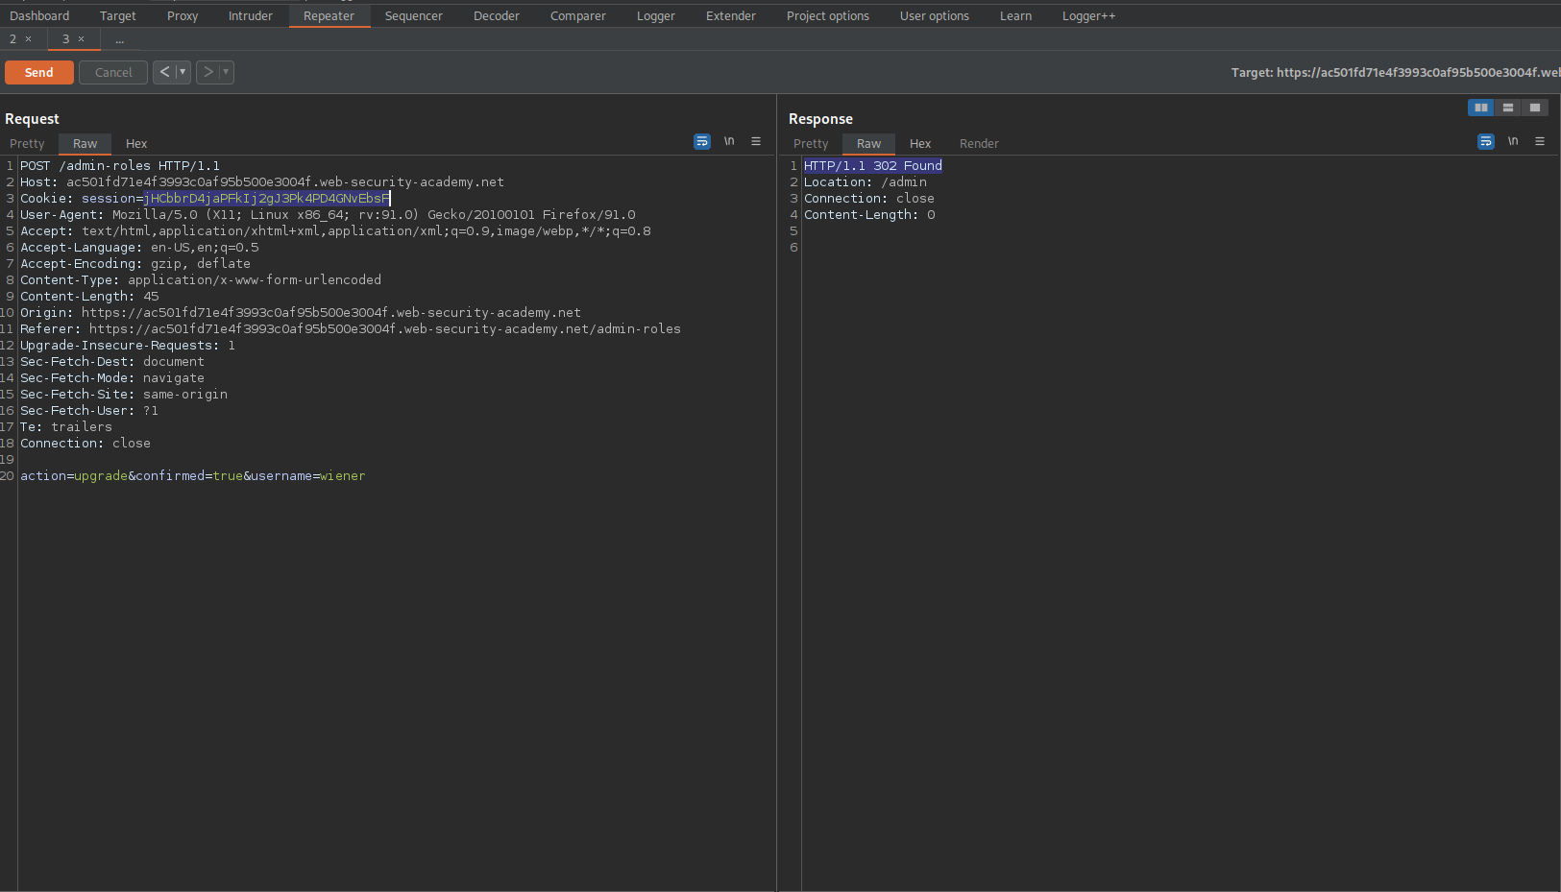Click the Sec-Fetch-Site: same-origin line
This screenshot has height=892, width=1561.
coord(124,394)
